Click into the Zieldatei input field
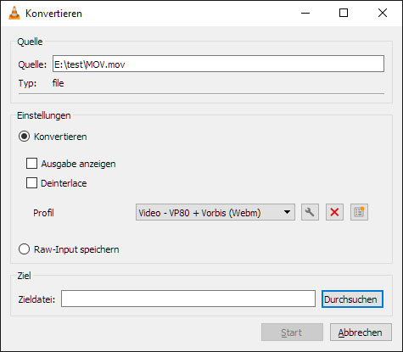Screen dimensions: 403x352 (188, 299)
